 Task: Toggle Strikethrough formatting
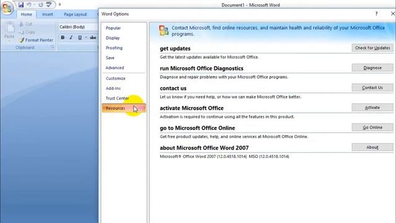pyautogui.click(x=93, y=37)
